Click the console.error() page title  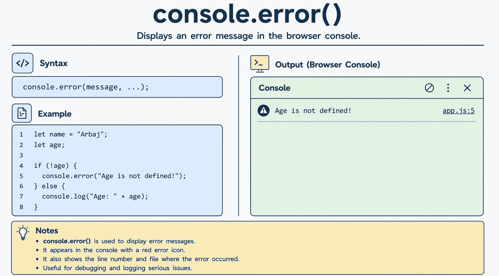coord(247,14)
